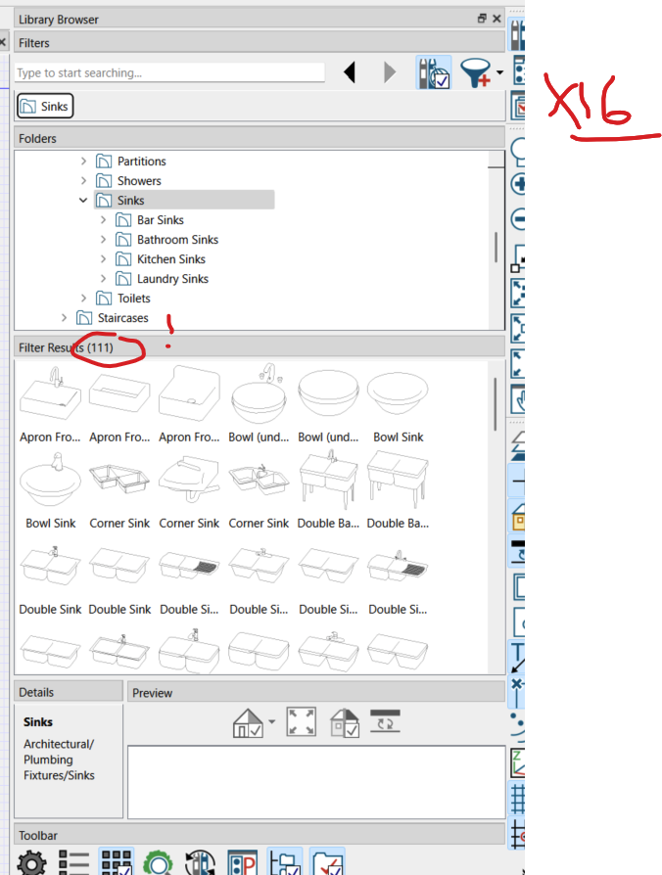Select the Laundry Sinks folder
This screenshot has width=662, height=875.
(x=162, y=279)
